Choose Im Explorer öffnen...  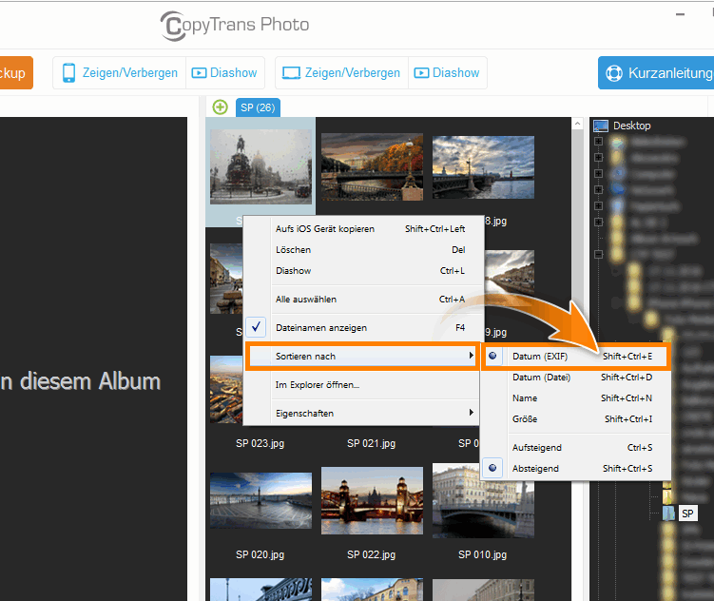362,385
